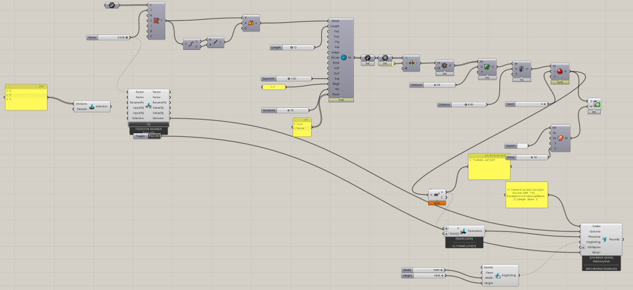Click the Volume component icon (m³)

click(x=437, y=195)
